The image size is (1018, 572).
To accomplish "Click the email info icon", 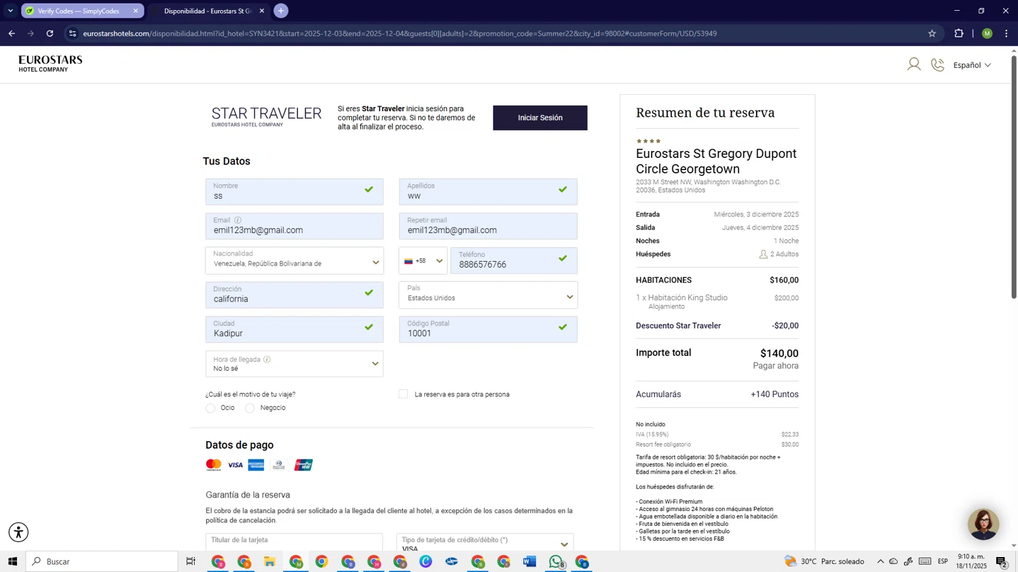I will coord(238,220).
